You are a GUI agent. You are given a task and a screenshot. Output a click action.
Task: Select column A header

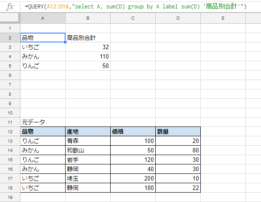pyautogui.click(x=43, y=18)
